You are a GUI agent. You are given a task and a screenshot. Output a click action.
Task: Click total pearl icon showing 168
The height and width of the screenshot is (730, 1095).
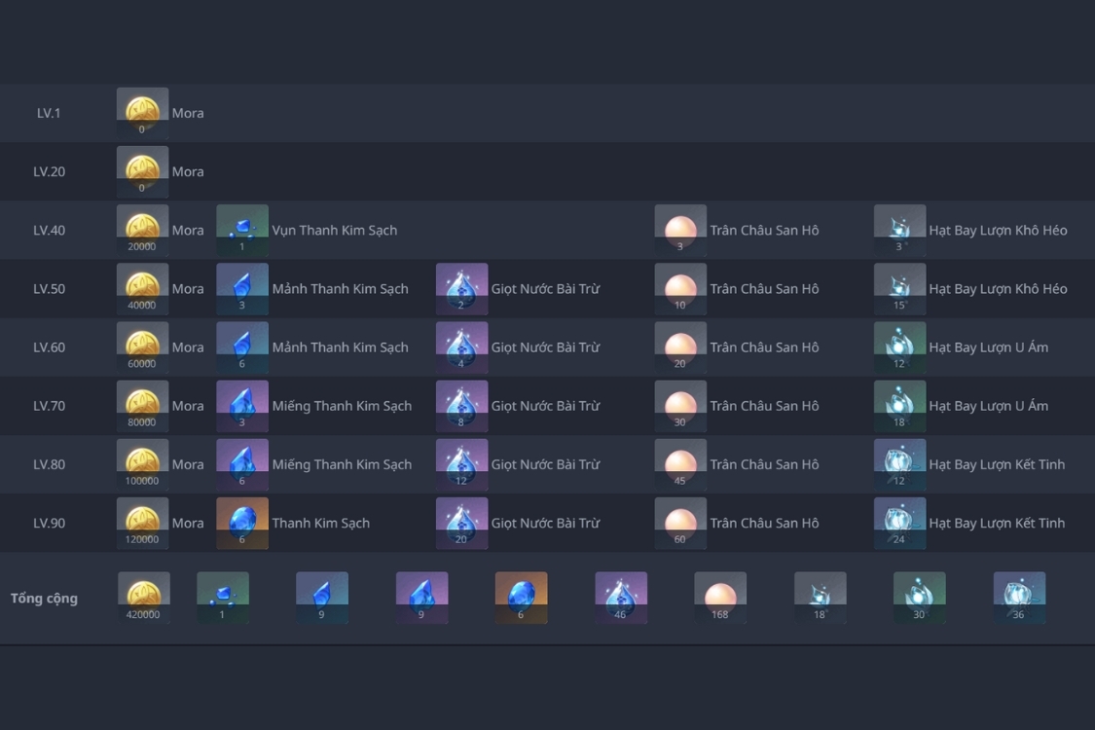click(x=720, y=598)
